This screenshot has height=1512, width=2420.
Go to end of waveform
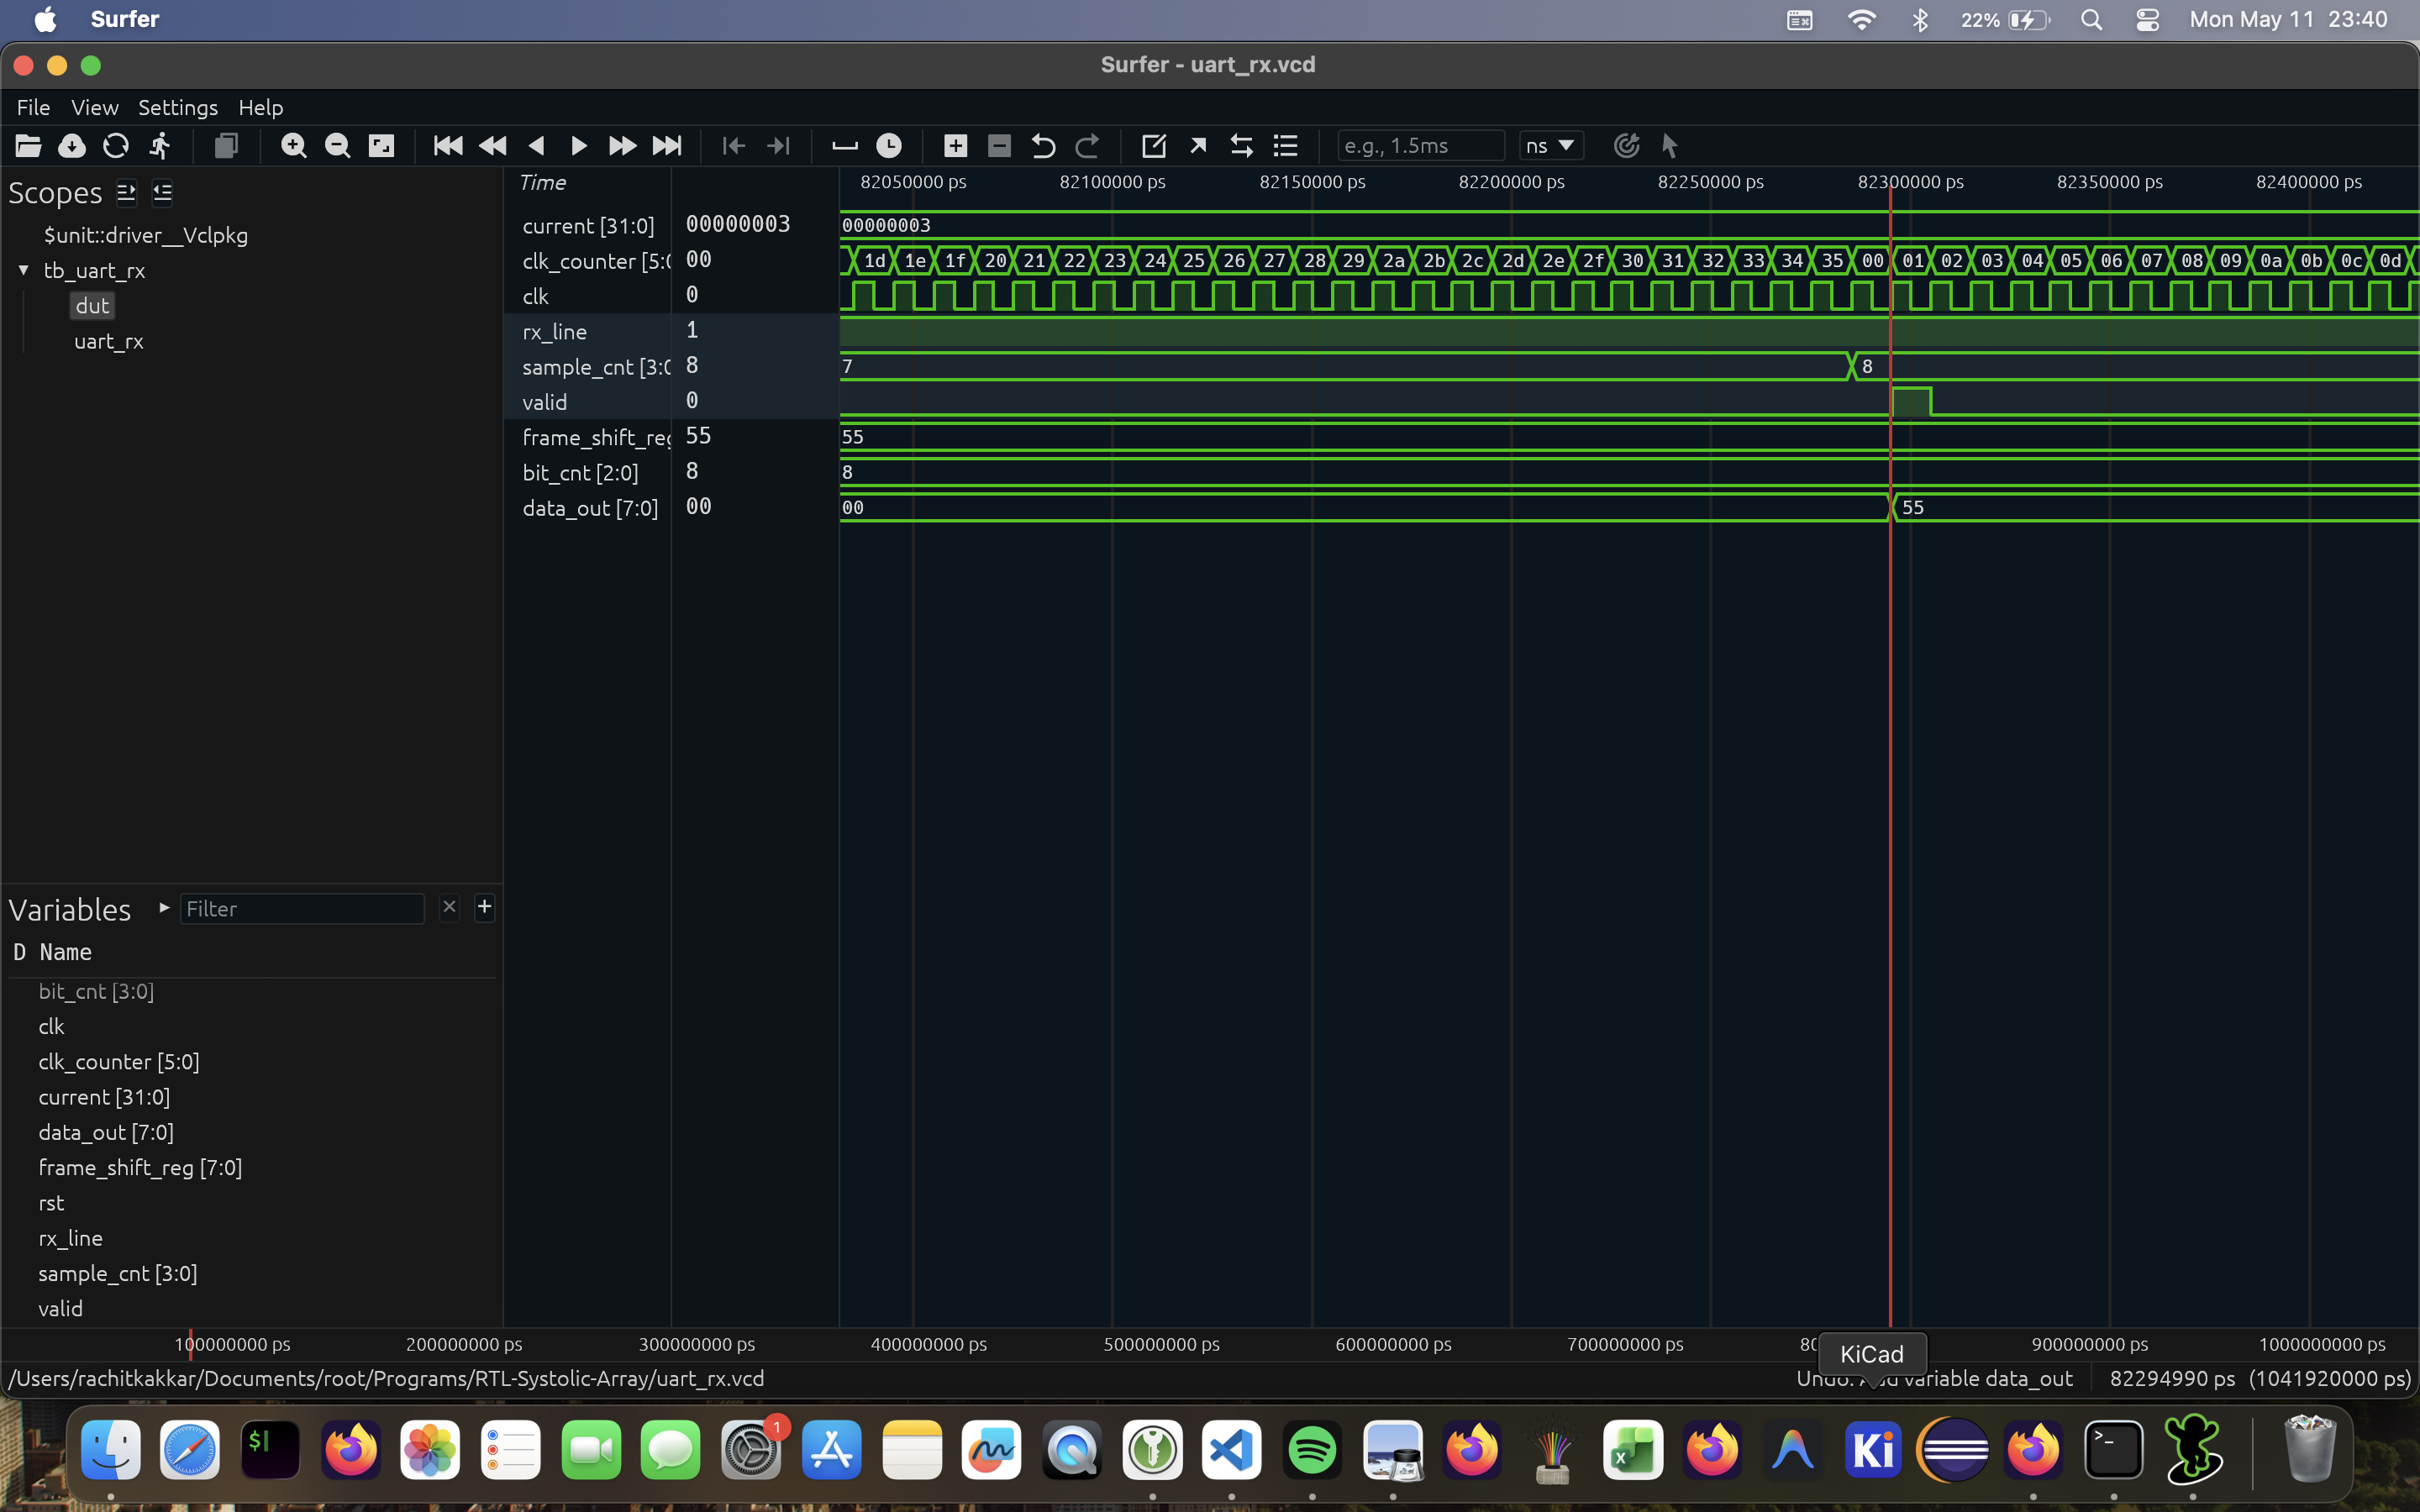point(667,146)
